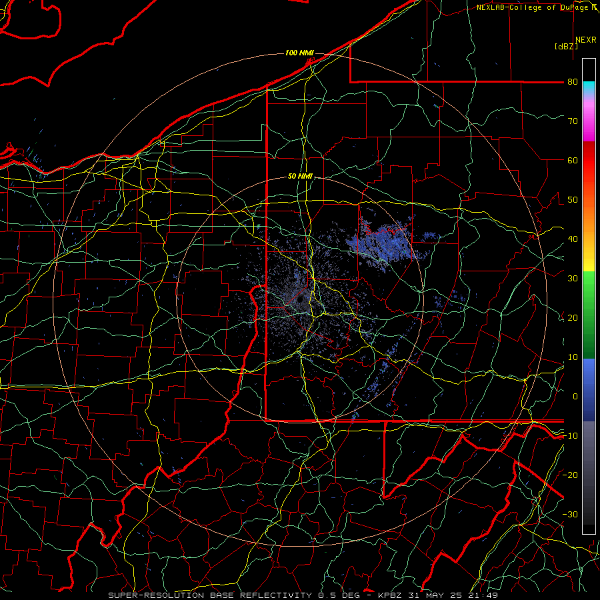Screen dimensions: 600x600
Task: Select the 80 value on the dBZ scale
Action: coord(573,82)
